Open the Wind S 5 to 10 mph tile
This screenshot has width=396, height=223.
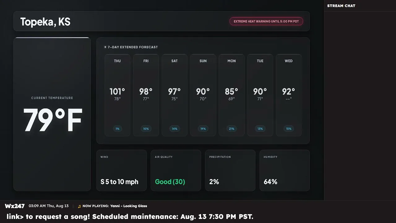point(122,170)
